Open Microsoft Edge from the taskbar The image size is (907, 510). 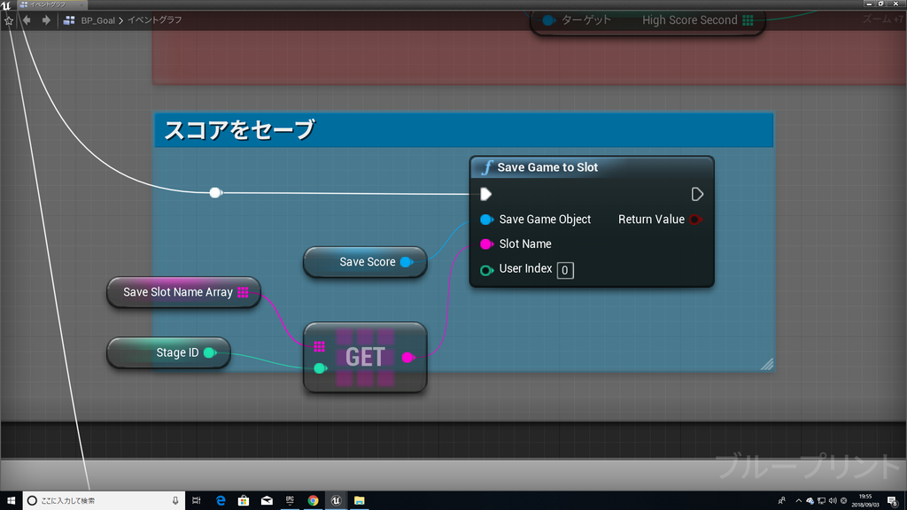tap(221, 501)
